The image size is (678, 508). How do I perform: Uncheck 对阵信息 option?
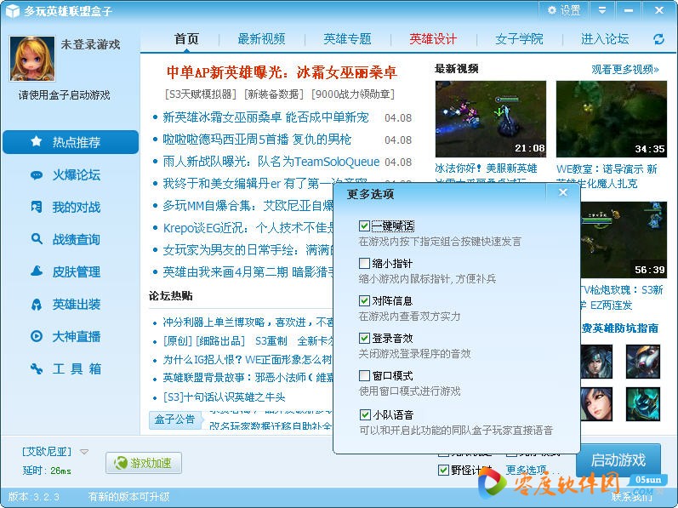coord(364,300)
